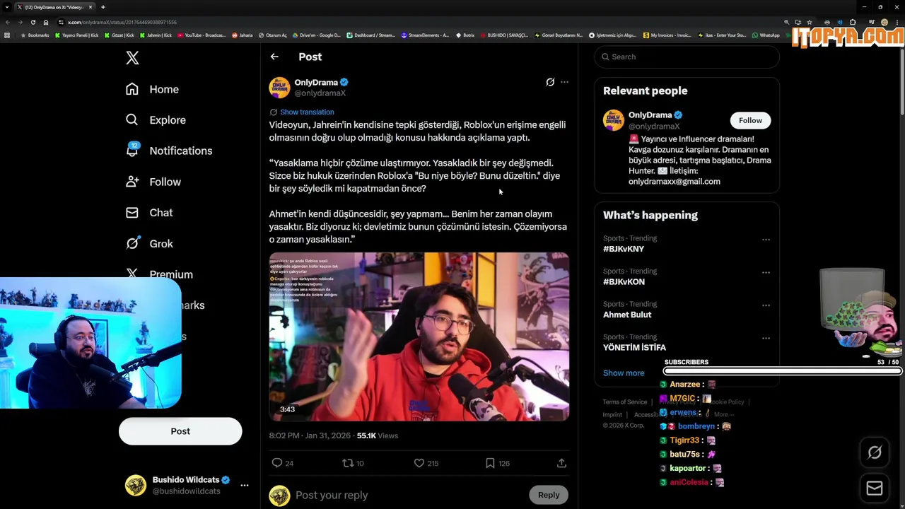
Task: Open the floating messages envelope button
Action: tap(875, 488)
